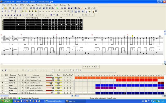
Task: Click magnifier zoom icon beside score
Action: coord(165,64)
